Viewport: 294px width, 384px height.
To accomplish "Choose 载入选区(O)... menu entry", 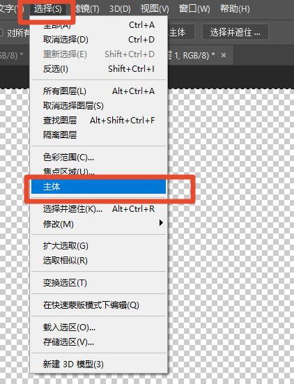I will (99, 327).
